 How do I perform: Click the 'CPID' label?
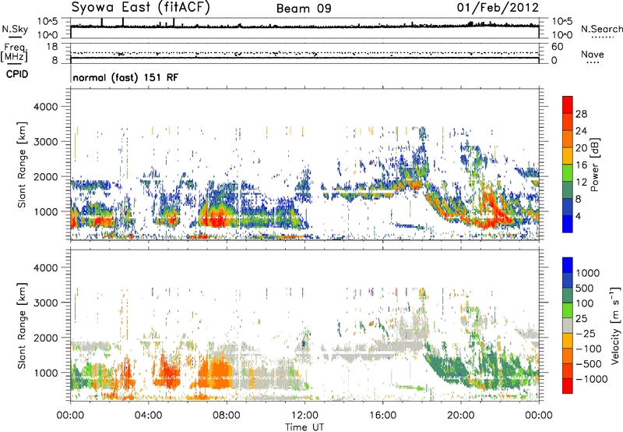(x=17, y=74)
